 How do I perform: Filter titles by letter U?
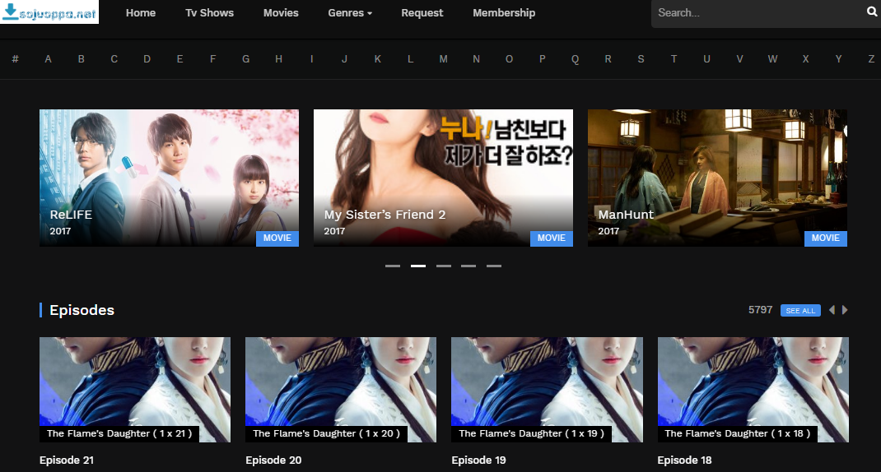point(706,59)
